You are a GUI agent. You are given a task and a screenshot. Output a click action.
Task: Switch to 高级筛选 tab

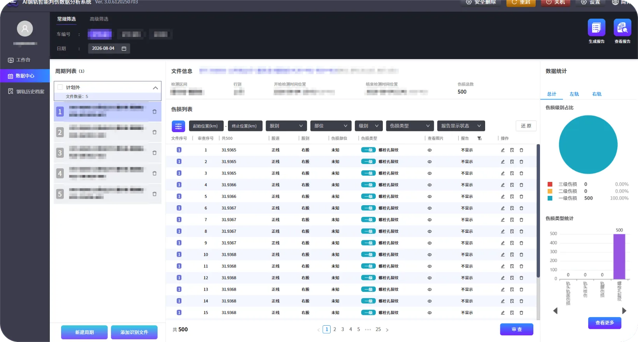[x=99, y=19]
